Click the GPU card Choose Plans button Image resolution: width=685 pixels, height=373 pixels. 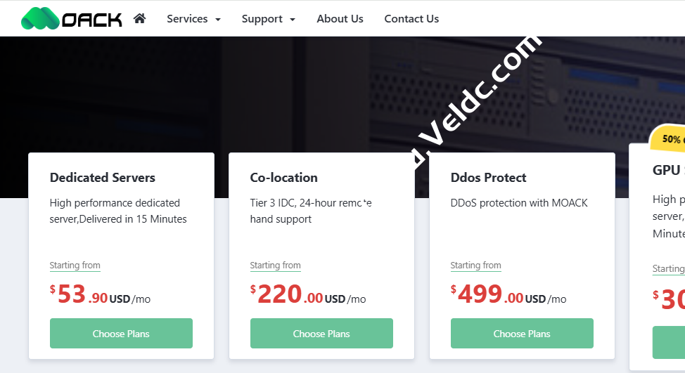coord(669,343)
